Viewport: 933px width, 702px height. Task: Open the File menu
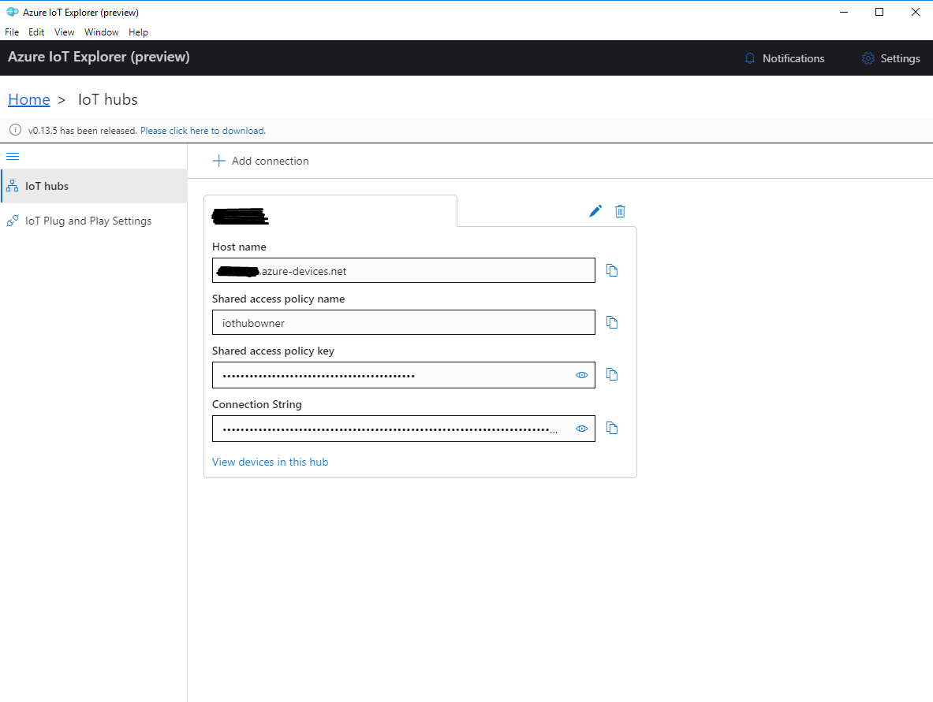12,32
